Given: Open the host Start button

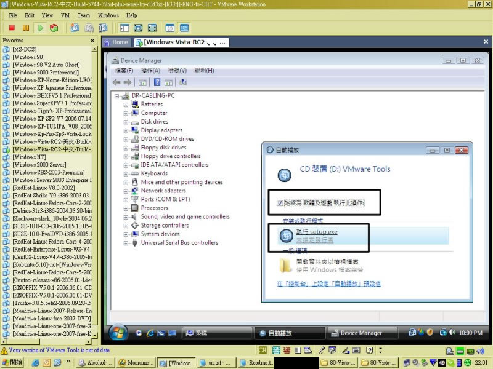Looking at the screenshot, I should pyautogui.click(x=12, y=362).
